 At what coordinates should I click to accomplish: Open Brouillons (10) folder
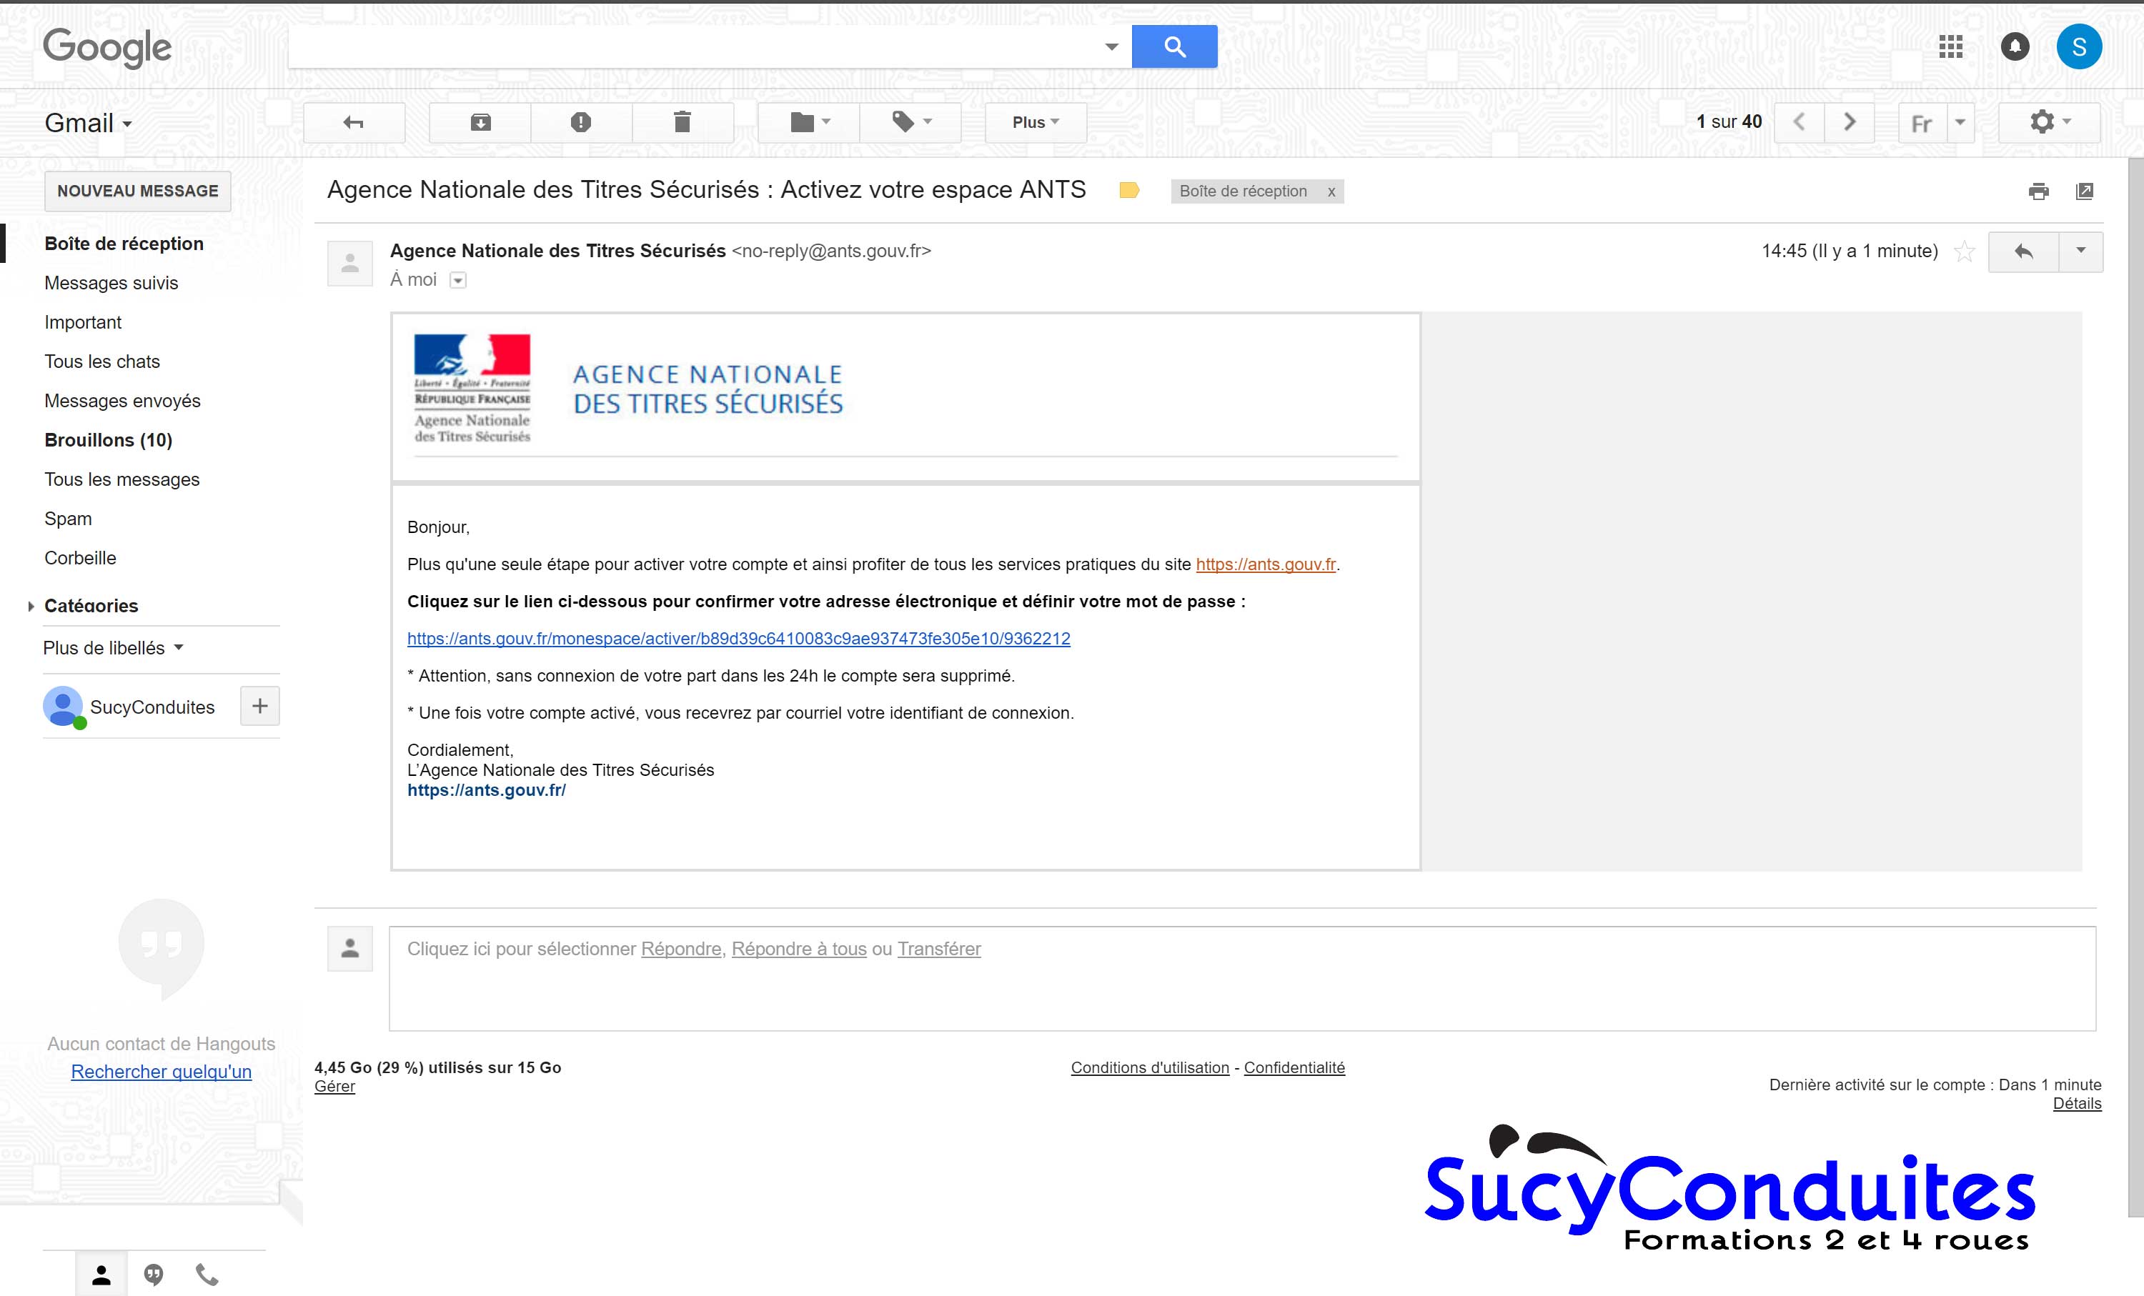(109, 440)
